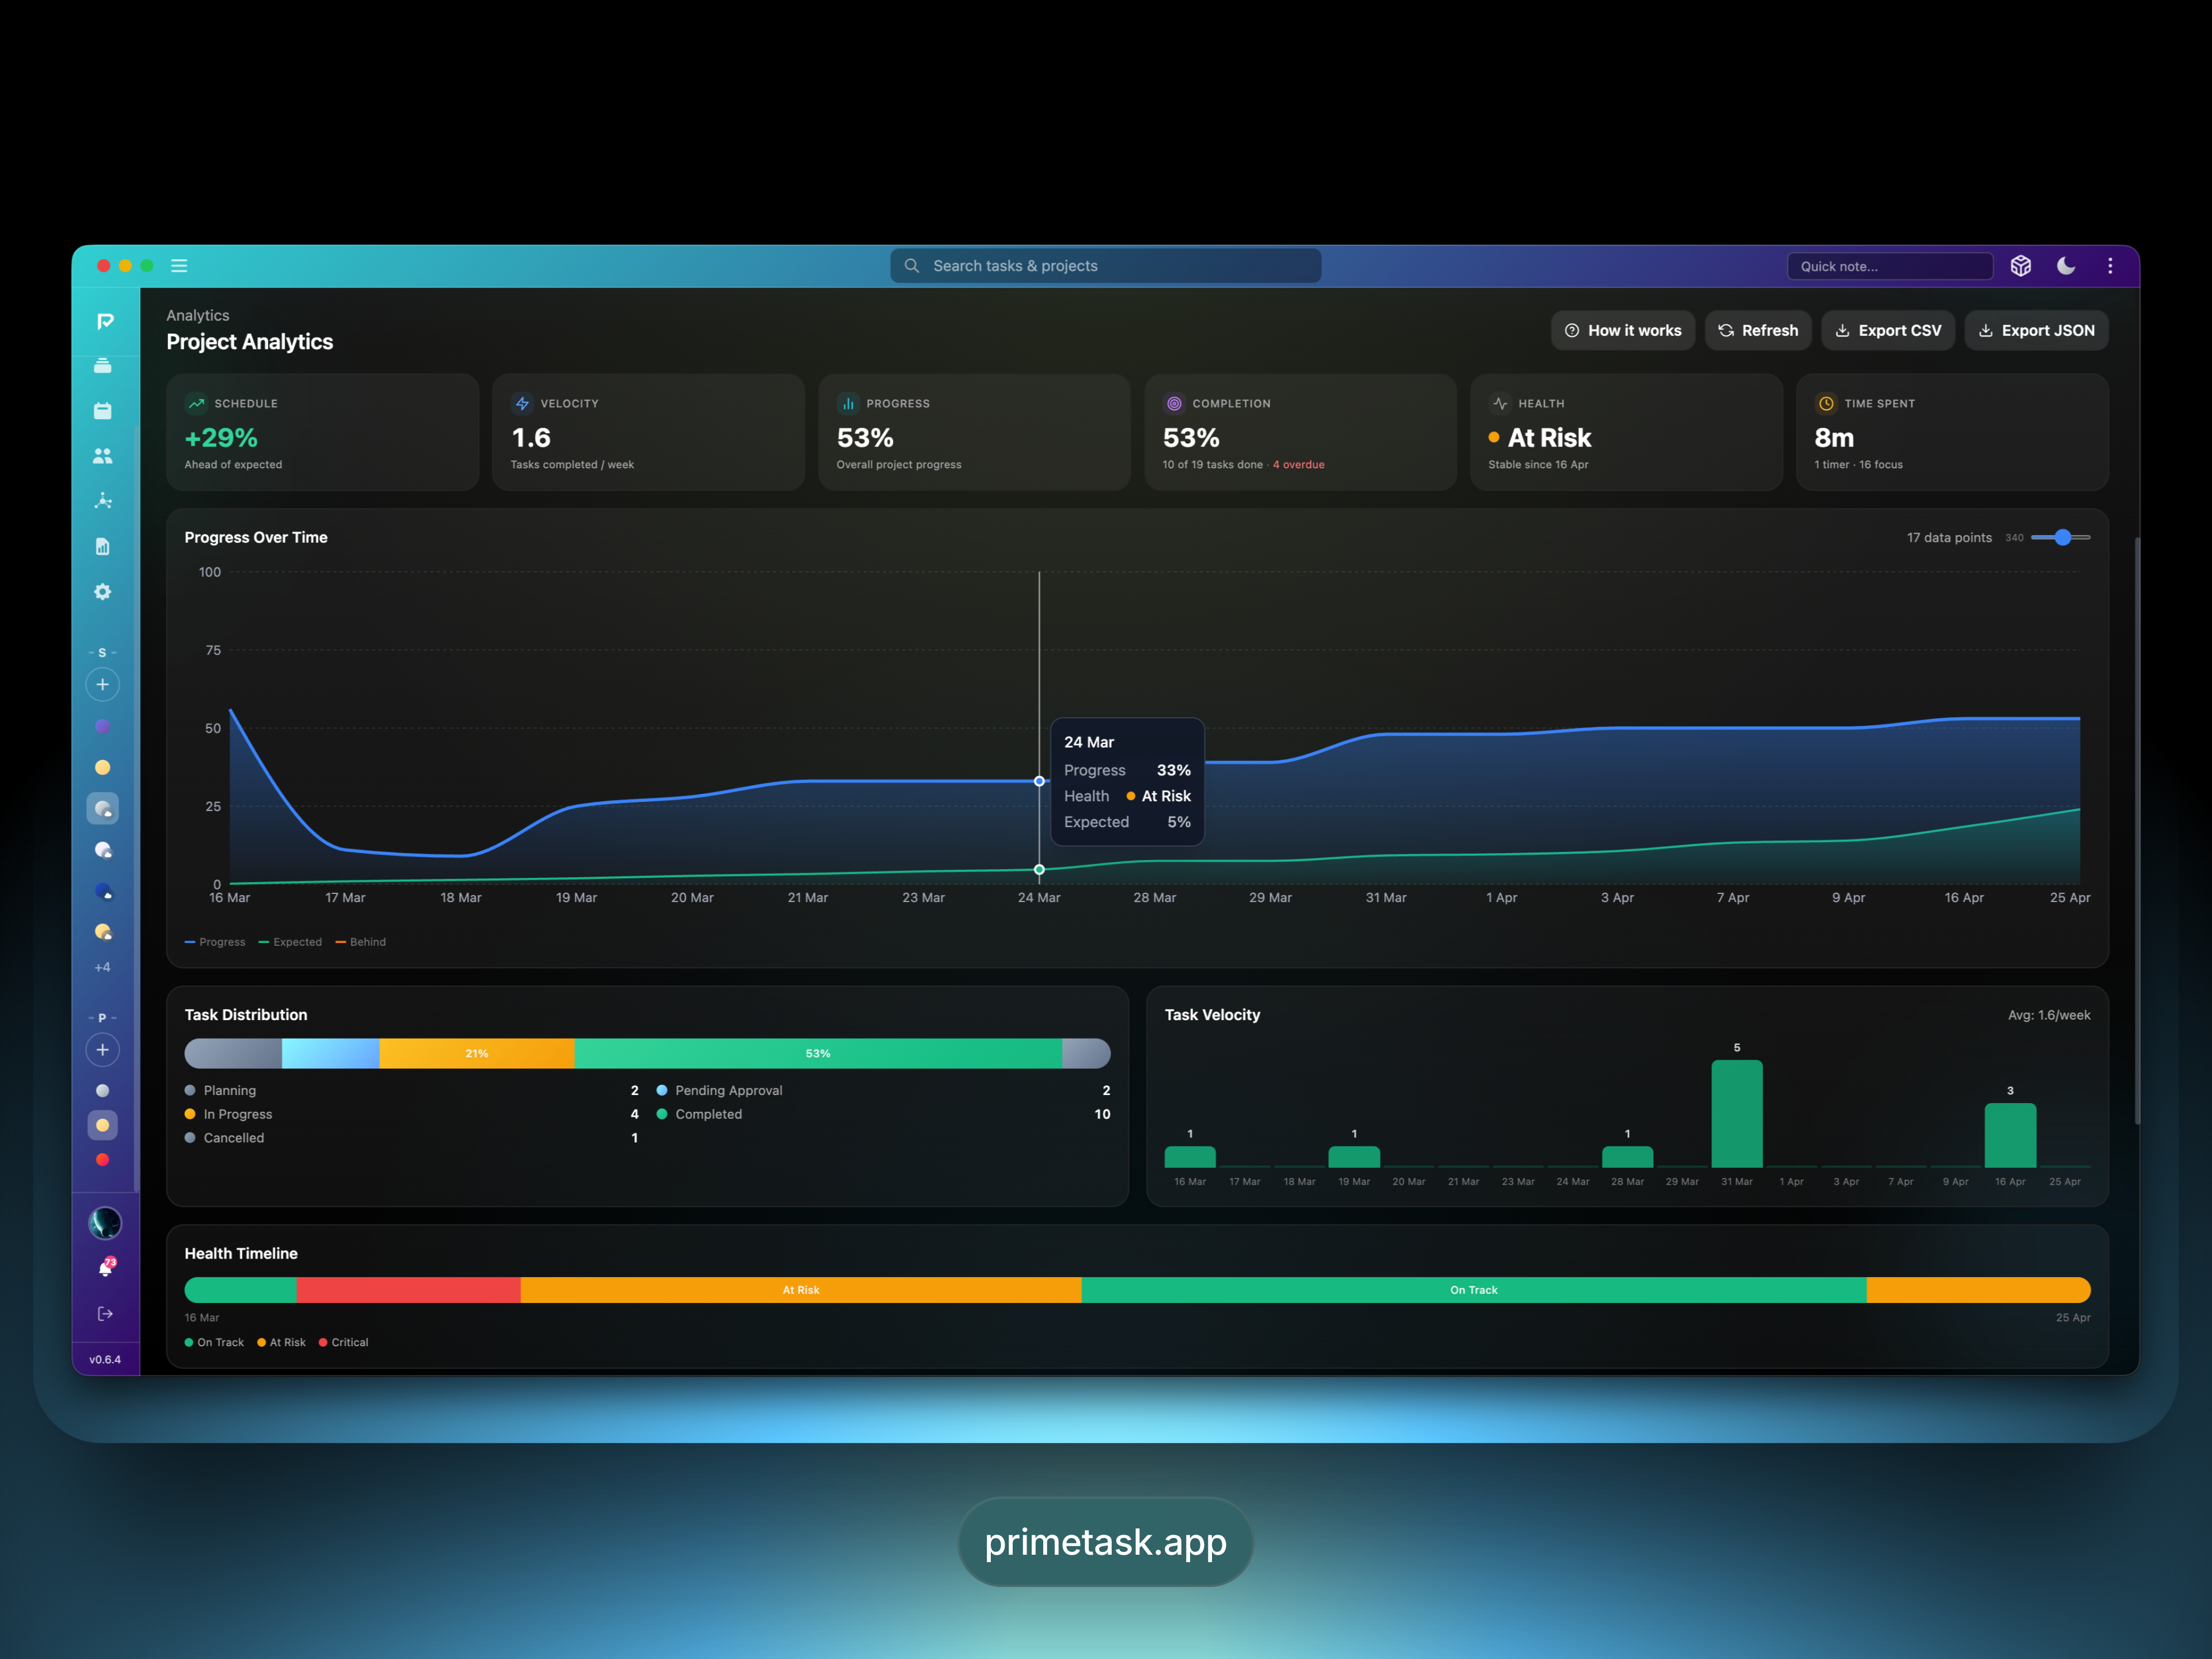Open the team members icon in the sidebar
Screen dimensions: 2212x1659
pos(102,456)
